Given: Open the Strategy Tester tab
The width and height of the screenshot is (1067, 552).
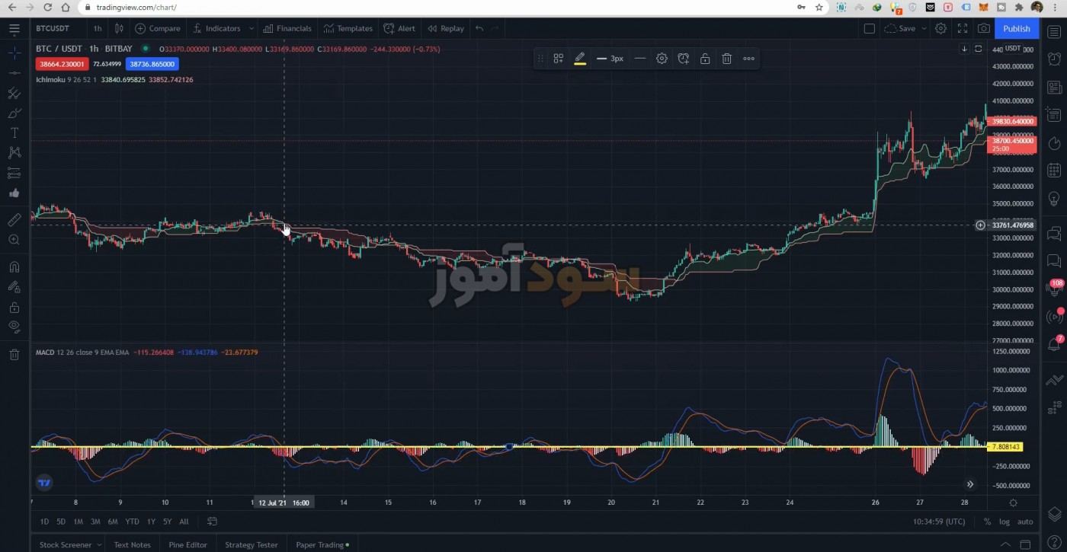Looking at the screenshot, I should click(x=251, y=544).
